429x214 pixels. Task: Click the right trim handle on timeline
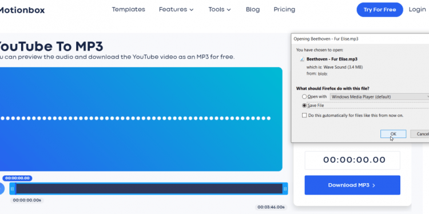click(285, 189)
